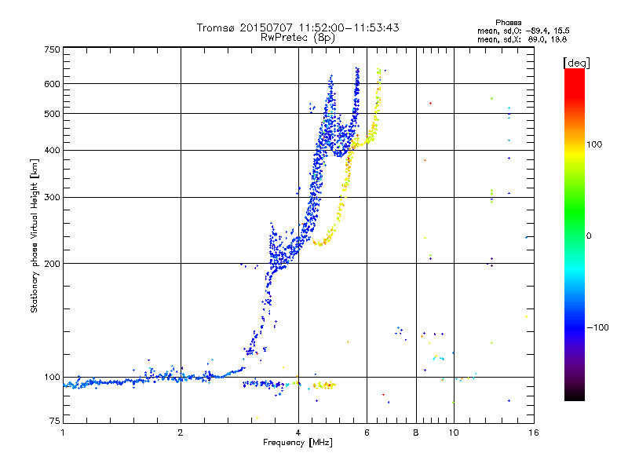Click the 'RwPretec (8p)' subtitle
Screen dimensions: 628x471
[x=298, y=38]
